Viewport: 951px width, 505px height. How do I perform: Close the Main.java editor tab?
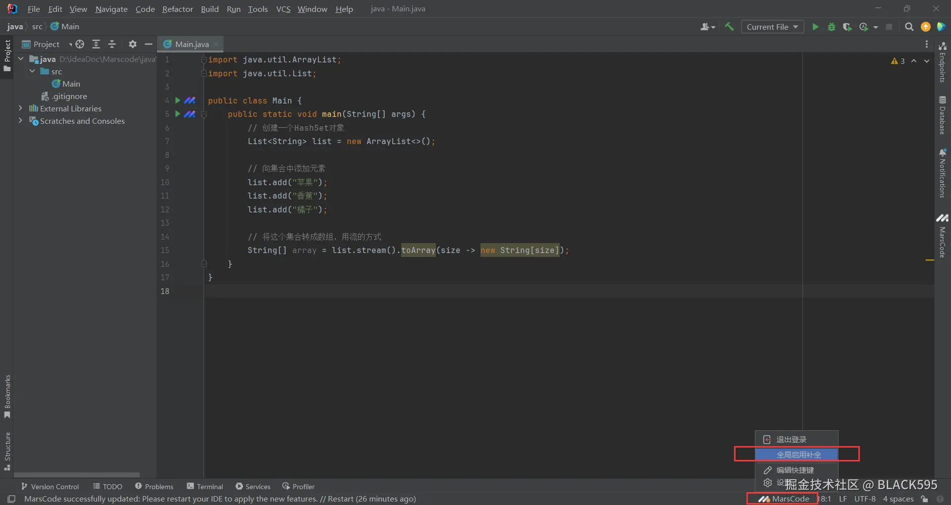(216, 44)
